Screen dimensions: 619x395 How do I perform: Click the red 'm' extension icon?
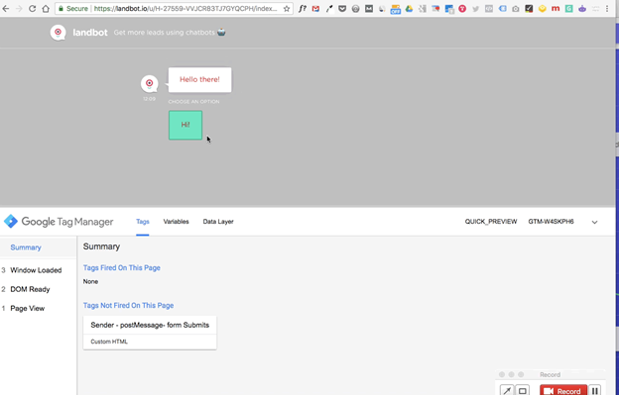(x=556, y=9)
